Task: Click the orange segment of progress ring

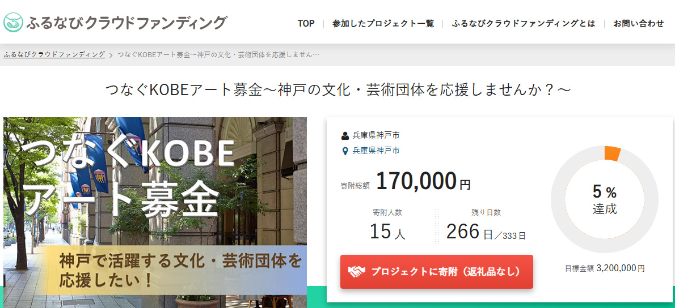Action: pyautogui.click(x=612, y=153)
